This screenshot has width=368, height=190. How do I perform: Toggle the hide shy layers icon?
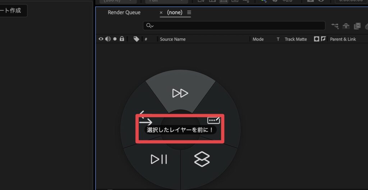(x=346, y=26)
